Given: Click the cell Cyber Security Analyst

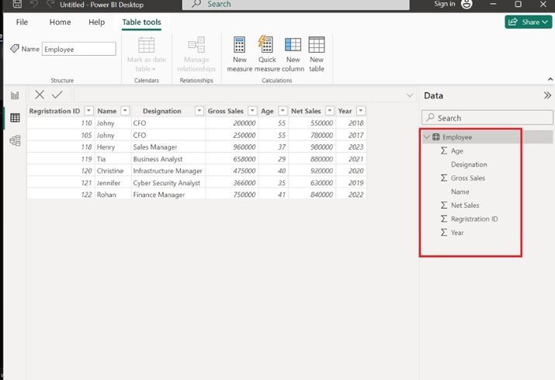Looking at the screenshot, I should pyautogui.click(x=167, y=183).
